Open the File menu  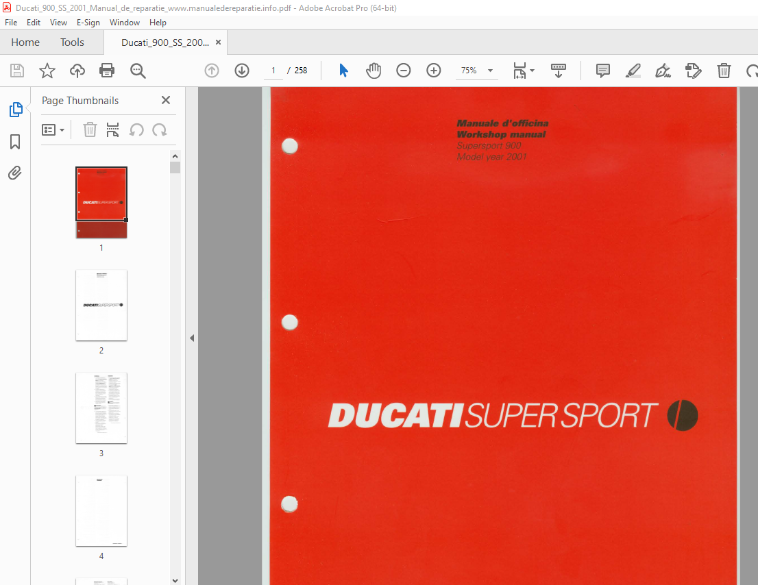[11, 22]
